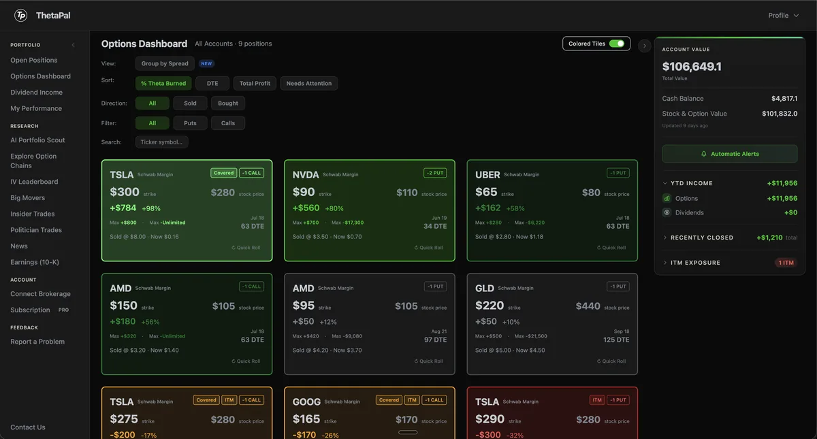Click the Automatic Alerts button
Viewport: 817px width, 439px height.
[729, 154]
